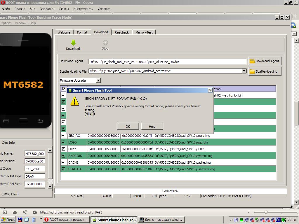Viewport: 299px width, 224px height.
Task: Toggle the USERDATA partition checkbox
Action: [x=63, y=169]
